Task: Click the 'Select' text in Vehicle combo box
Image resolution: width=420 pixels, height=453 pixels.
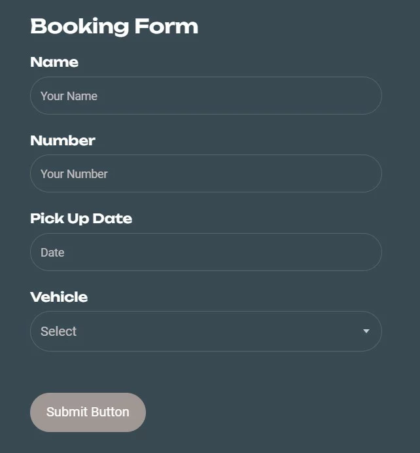Action: tap(59, 331)
